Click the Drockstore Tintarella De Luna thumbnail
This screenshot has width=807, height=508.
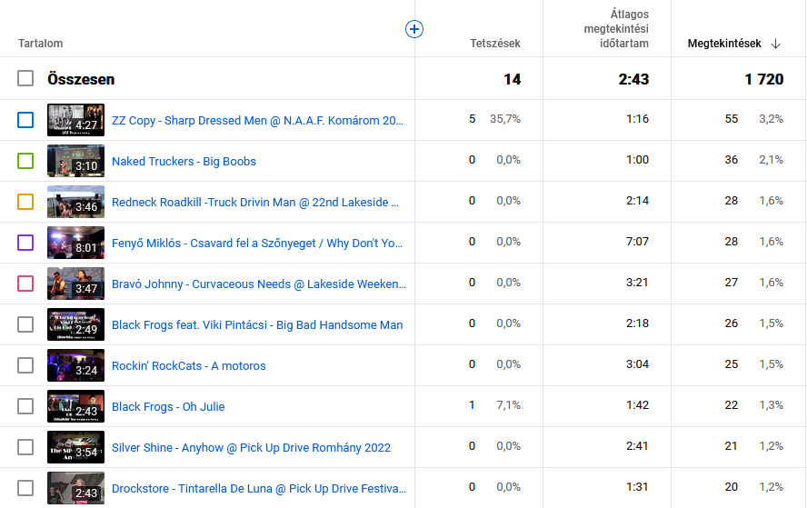pyautogui.click(x=75, y=488)
